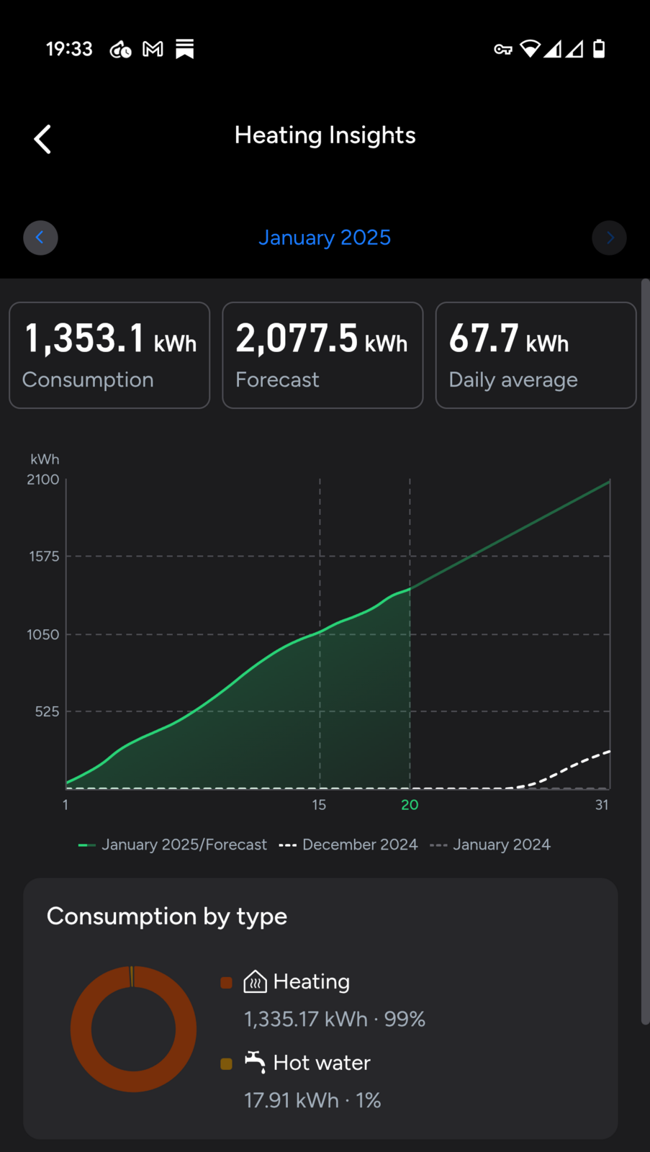Screen dimensions: 650x1152
Task: Tap the cloud sync notification icon
Action: coord(120,49)
